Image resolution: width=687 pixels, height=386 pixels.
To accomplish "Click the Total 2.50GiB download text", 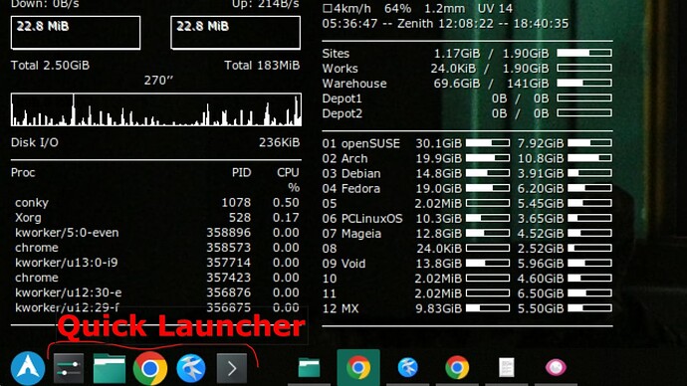I will [x=50, y=66].
